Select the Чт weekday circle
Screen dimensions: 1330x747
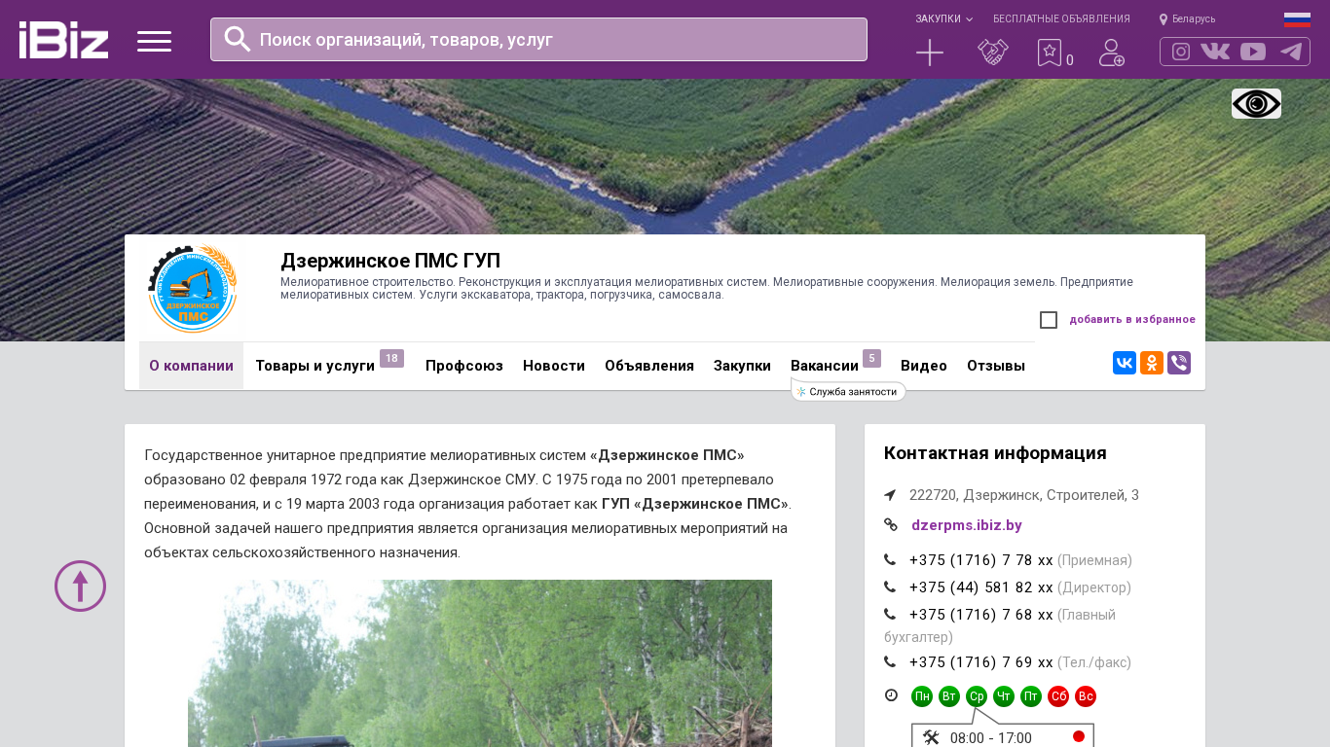pos(1004,696)
